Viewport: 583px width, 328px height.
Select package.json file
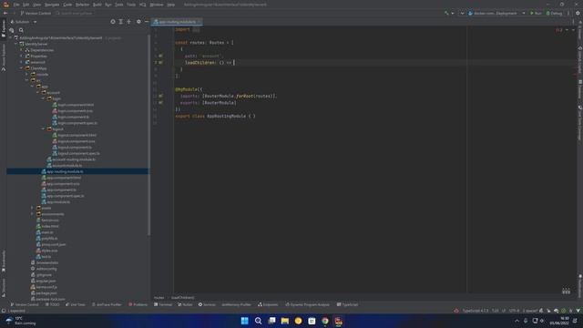tap(44, 293)
